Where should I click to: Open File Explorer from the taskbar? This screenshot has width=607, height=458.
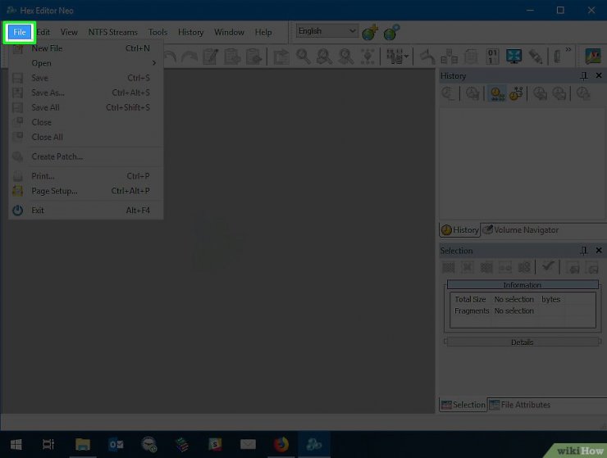click(x=83, y=444)
